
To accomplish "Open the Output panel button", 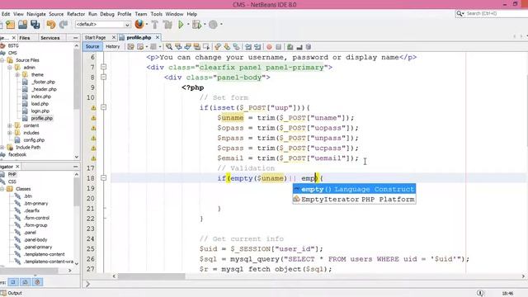I will point(12,293).
